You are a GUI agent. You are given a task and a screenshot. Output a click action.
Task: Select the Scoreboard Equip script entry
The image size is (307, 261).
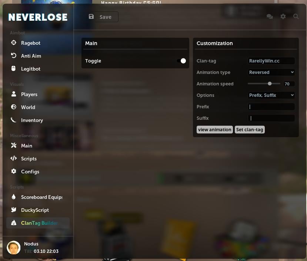41,197
